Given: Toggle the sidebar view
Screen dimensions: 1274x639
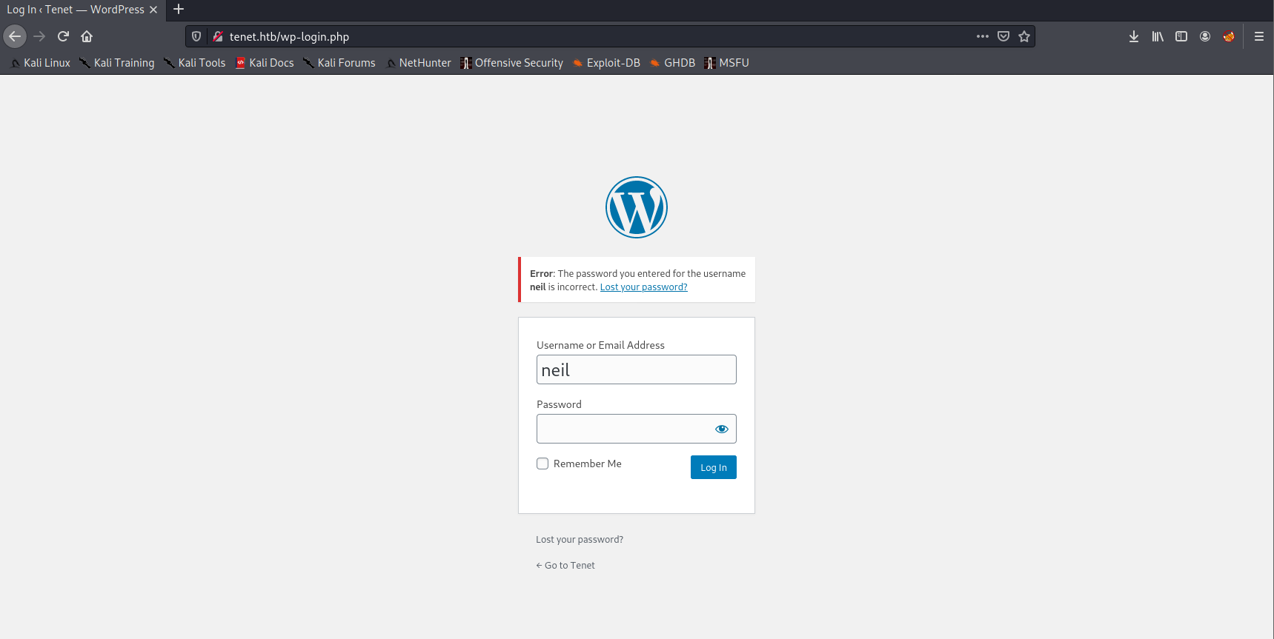Looking at the screenshot, I should [x=1181, y=36].
